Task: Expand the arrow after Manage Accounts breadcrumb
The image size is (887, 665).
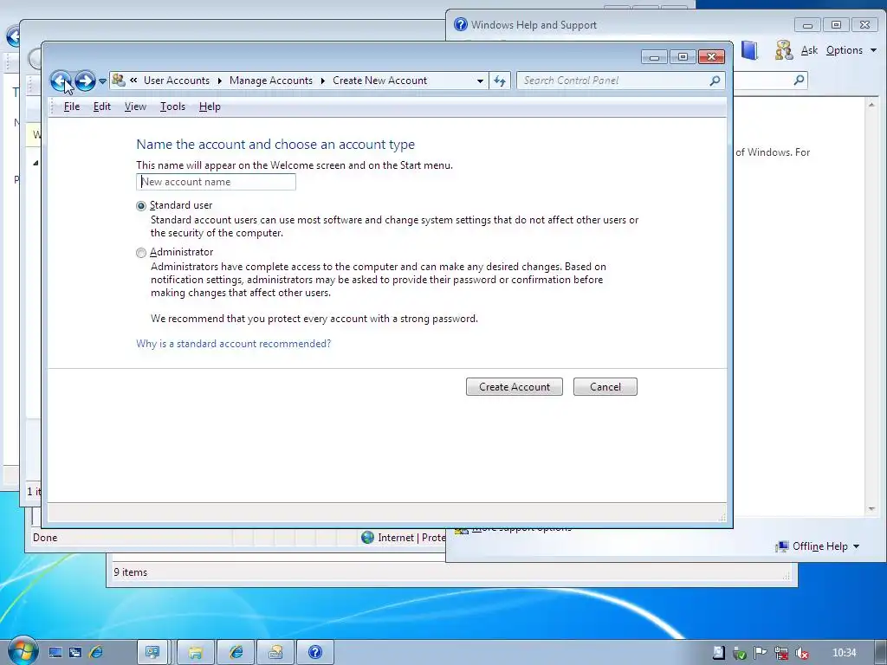Action: (x=323, y=81)
